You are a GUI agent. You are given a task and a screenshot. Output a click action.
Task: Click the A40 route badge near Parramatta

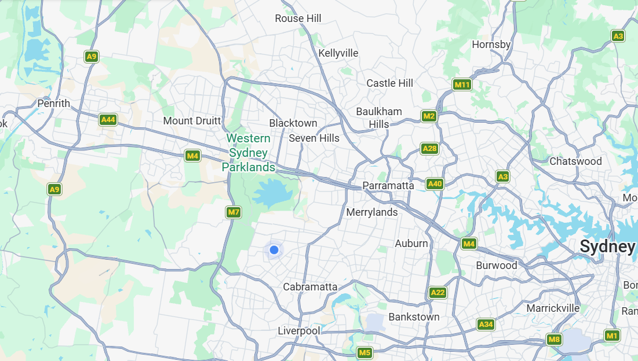click(x=435, y=184)
